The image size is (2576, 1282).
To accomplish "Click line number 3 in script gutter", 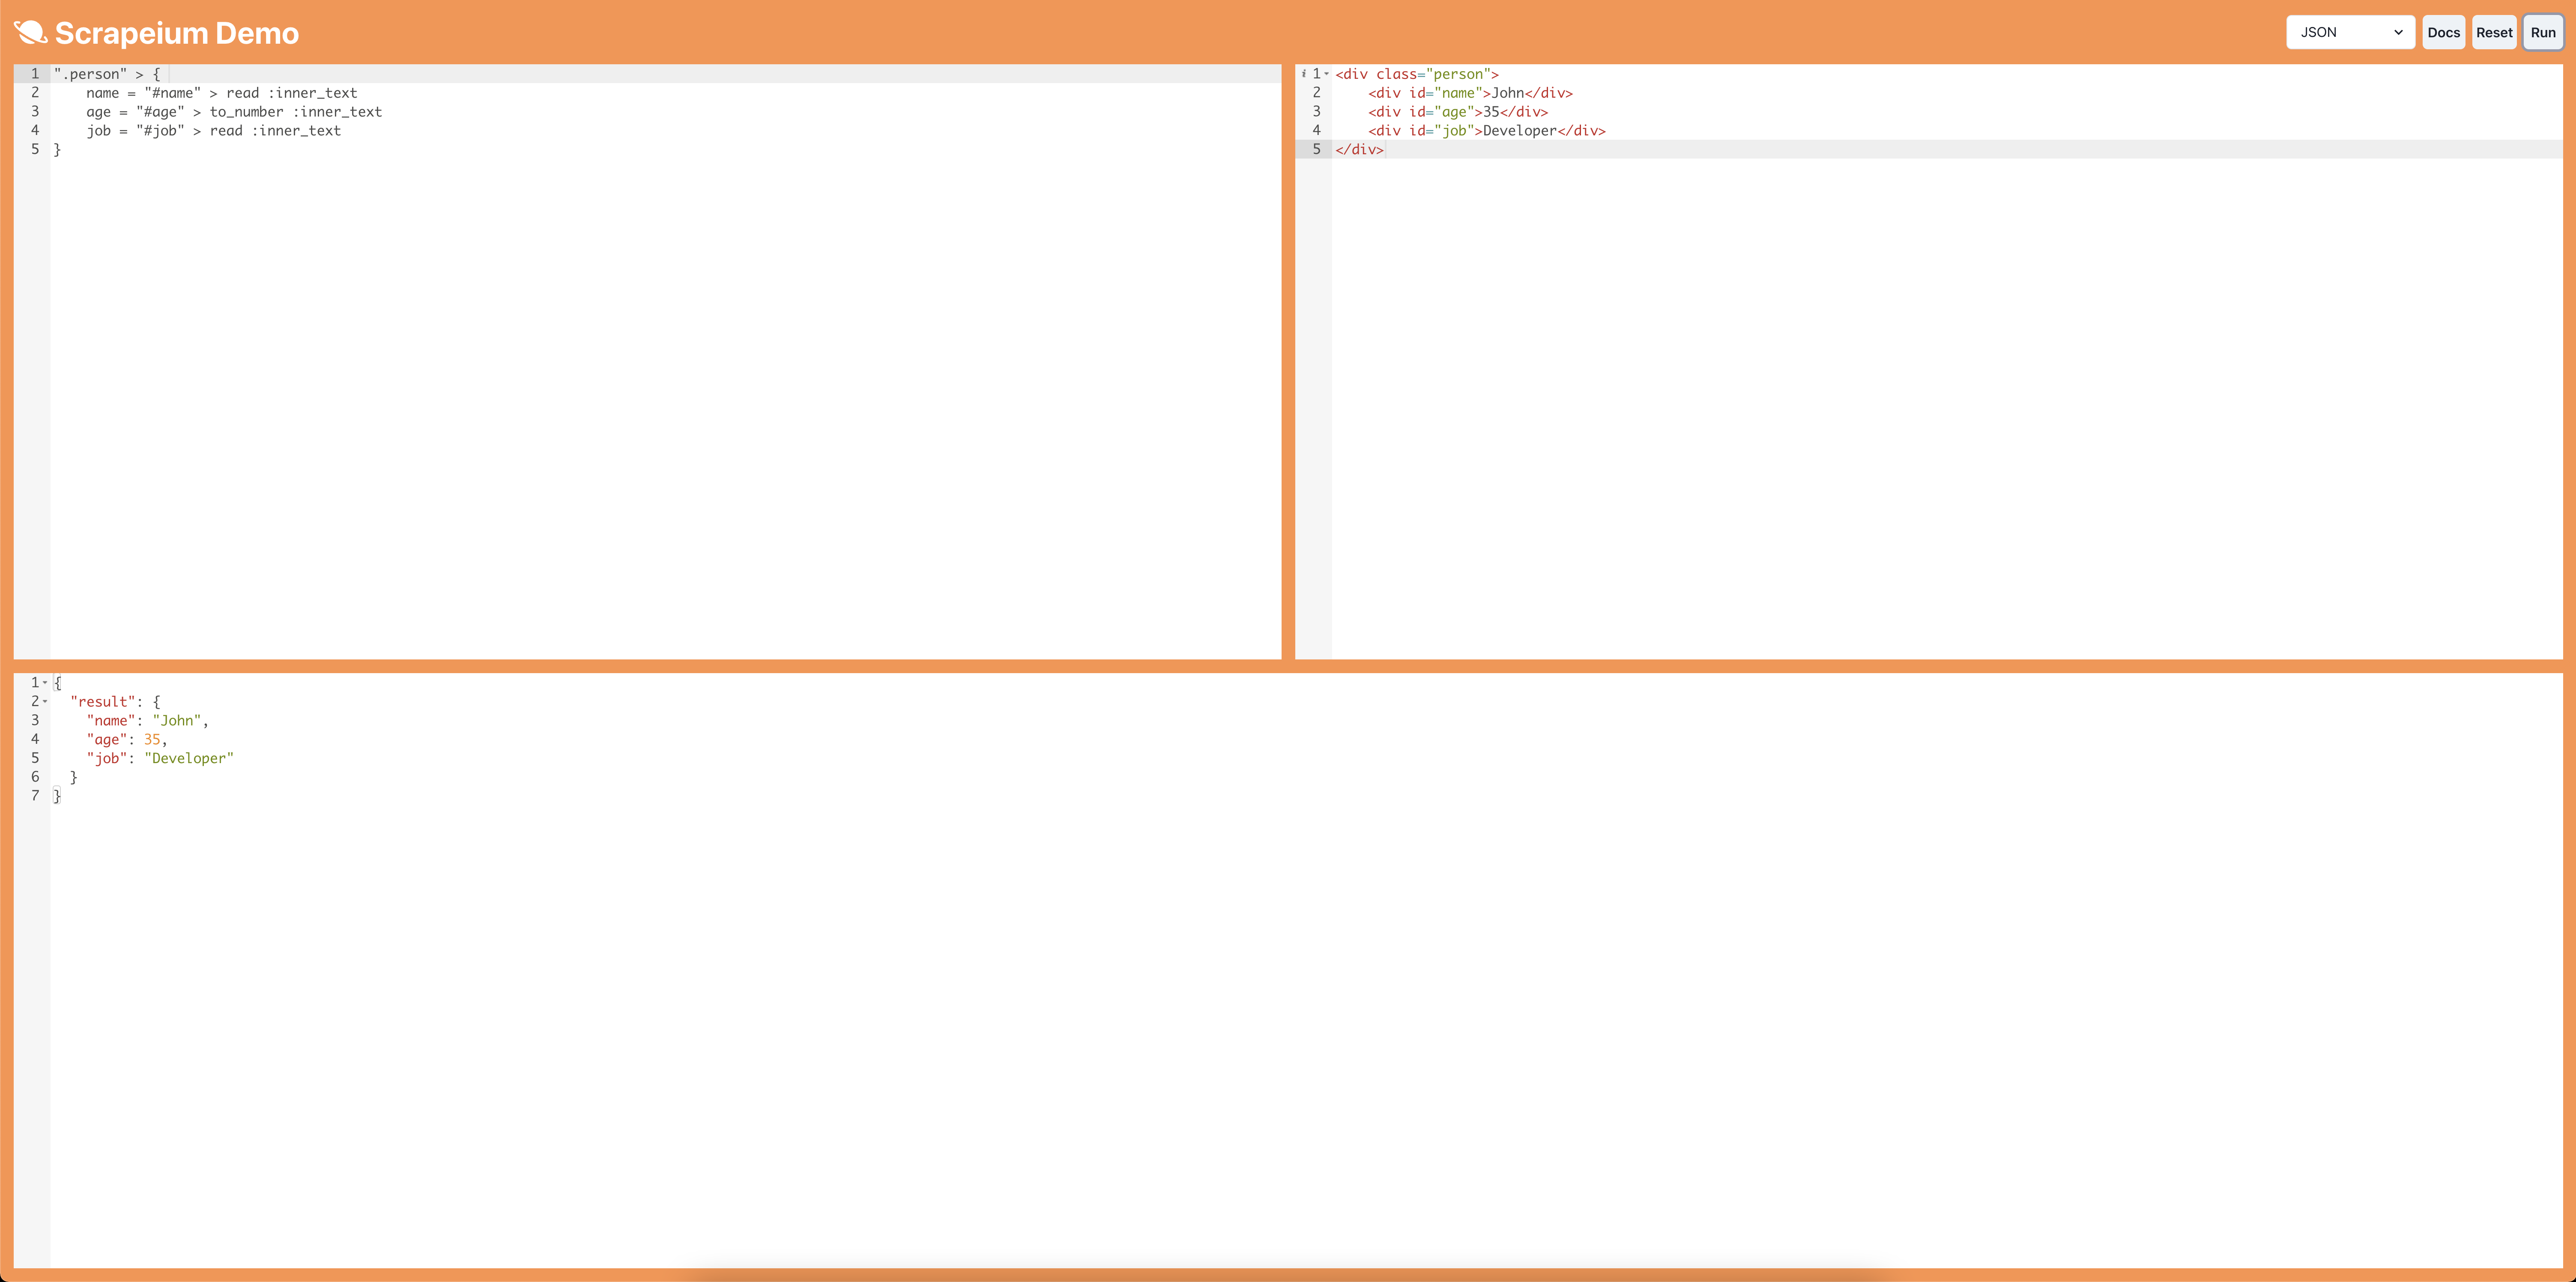I will [35, 112].
